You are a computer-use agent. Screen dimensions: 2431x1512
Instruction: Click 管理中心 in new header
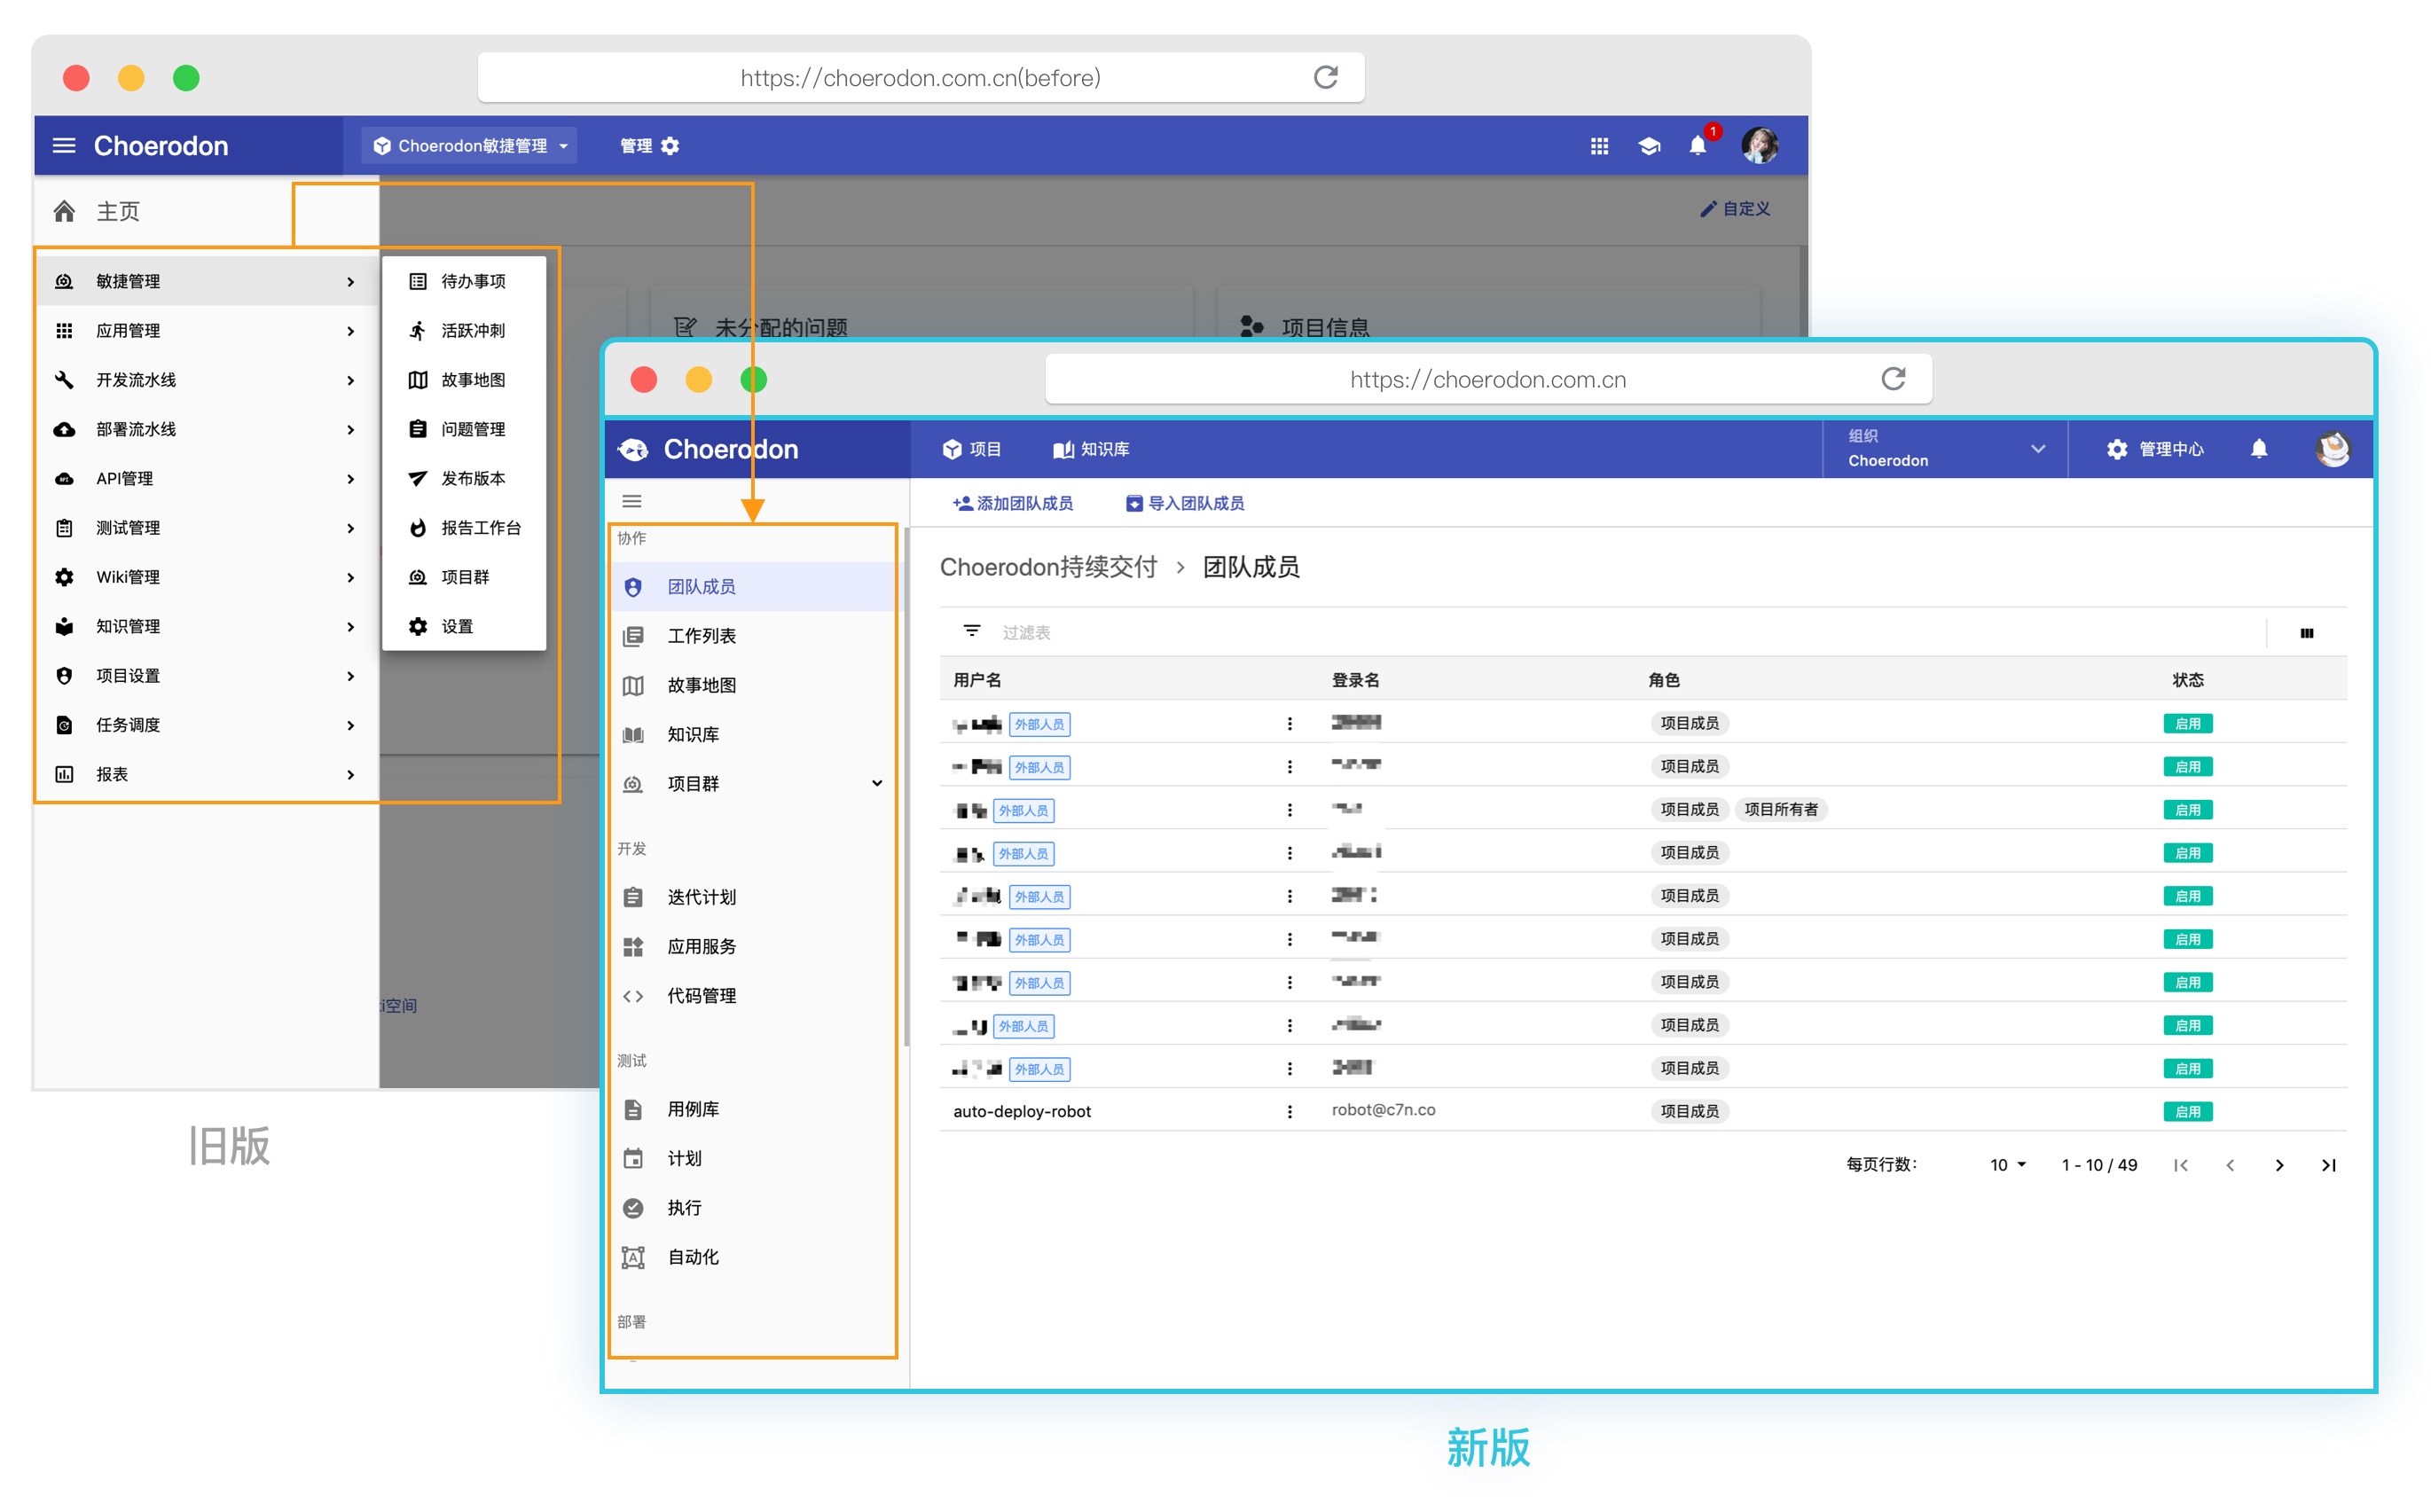click(2153, 449)
